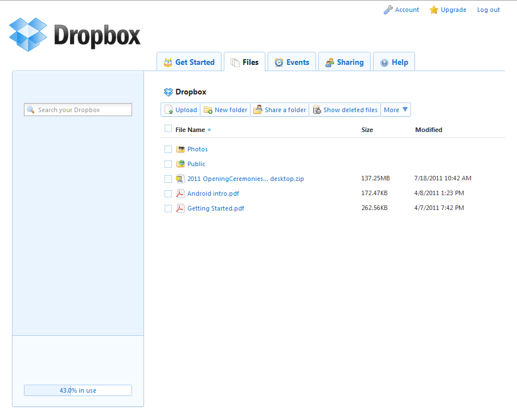
Task: Click the Sharing people icon
Action: click(330, 62)
